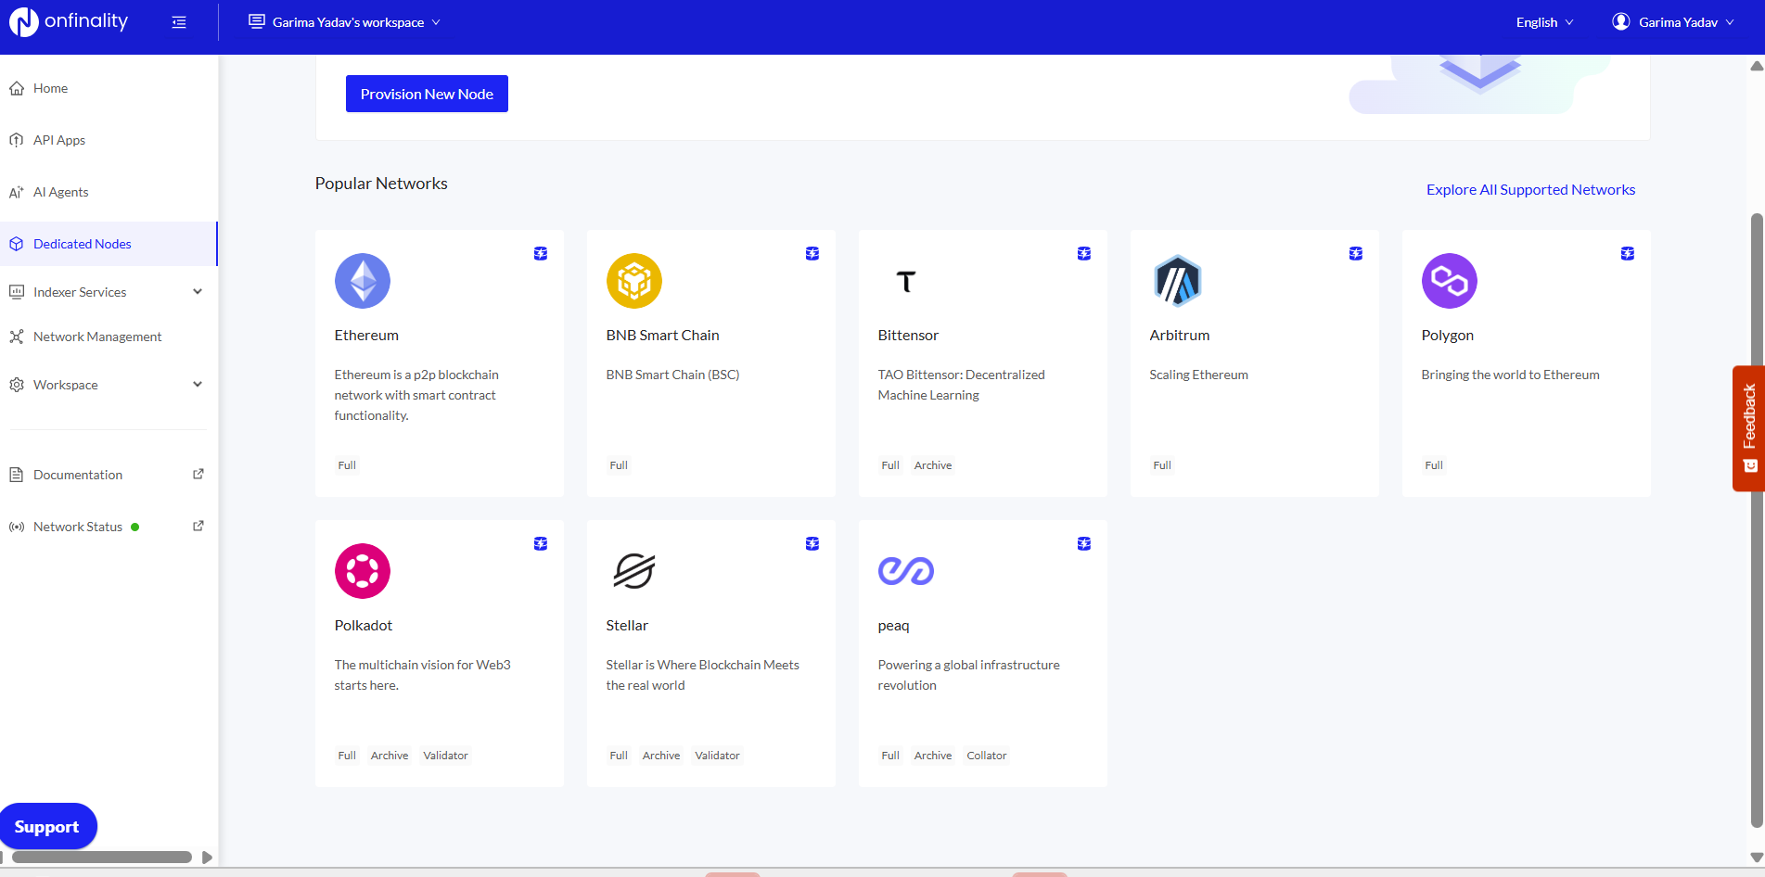The width and height of the screenshot is (1765, 877).
Task: Click the sidebar scroll right arrow
Action: coord(207,858)
